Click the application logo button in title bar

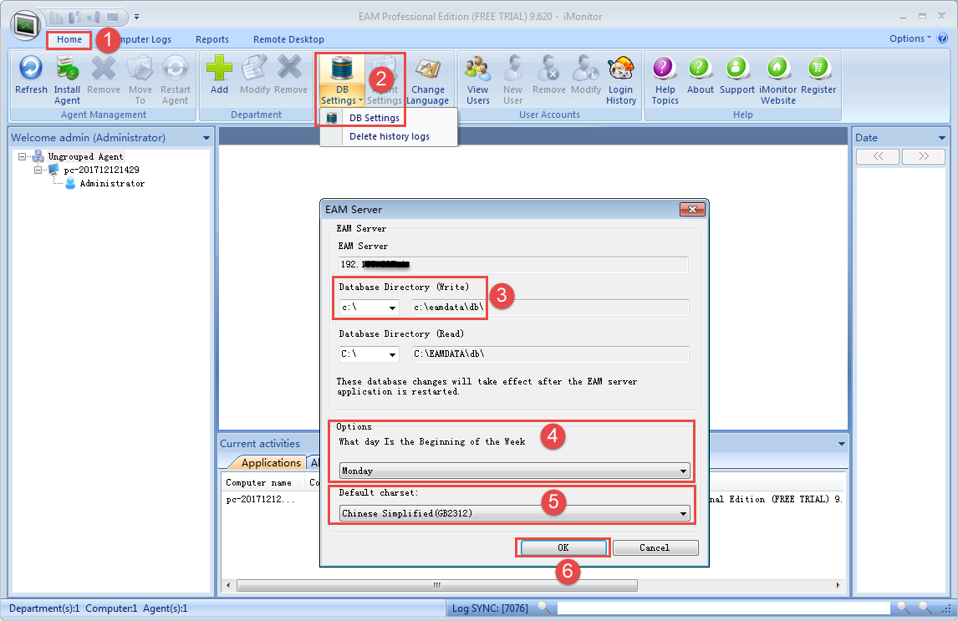[x=26, y=25]
